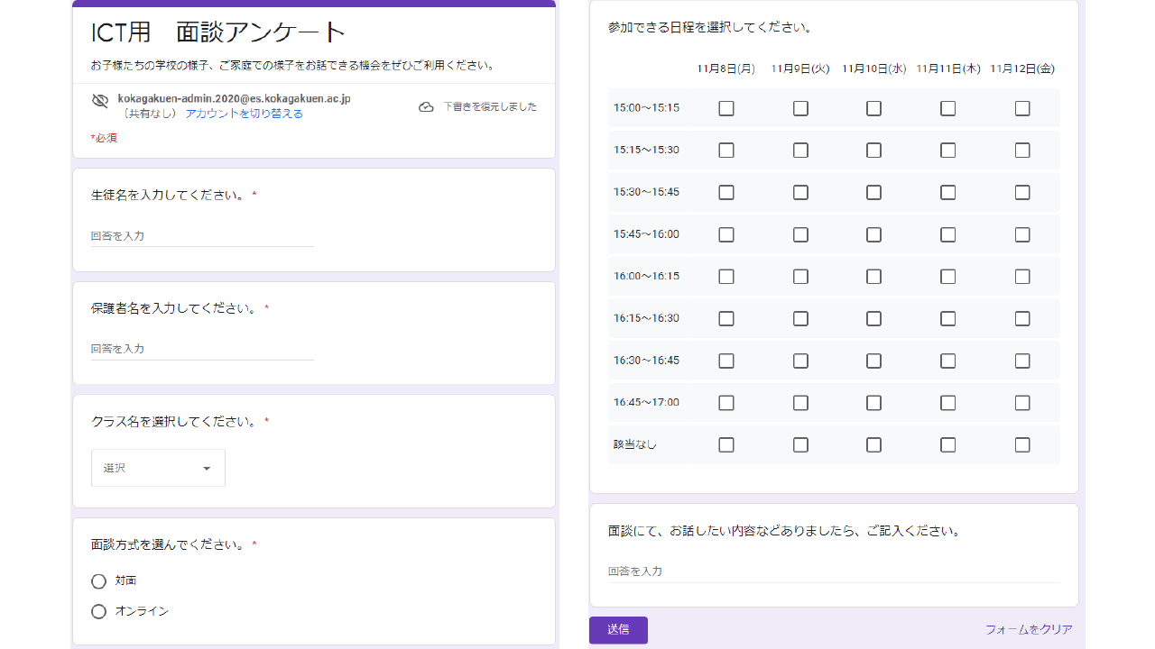Image resolution: width=1155 pixels, height=649 pixels.
Task: Click the 送信 submit button
Action: [618, 630]
